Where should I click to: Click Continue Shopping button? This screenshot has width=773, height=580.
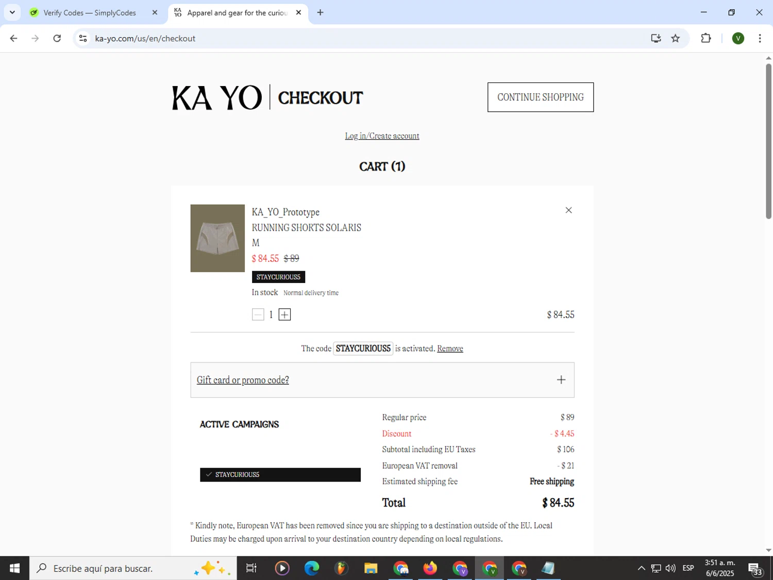click(541, 97)
